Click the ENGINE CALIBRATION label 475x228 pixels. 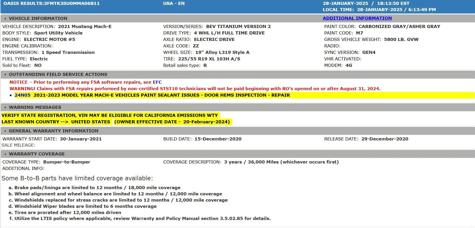(27, 46)
